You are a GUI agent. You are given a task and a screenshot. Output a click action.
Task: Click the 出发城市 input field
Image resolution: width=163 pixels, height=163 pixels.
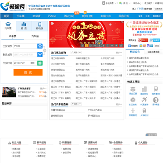coord(25,46)
